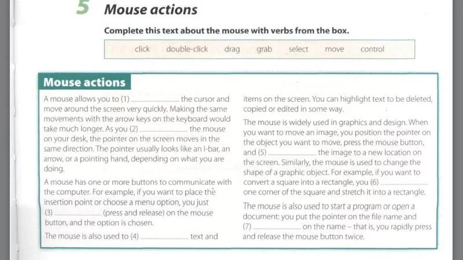Click the verb "control" in the box
This screenshot has height=260, width=463.
click(x=372, y=49)
